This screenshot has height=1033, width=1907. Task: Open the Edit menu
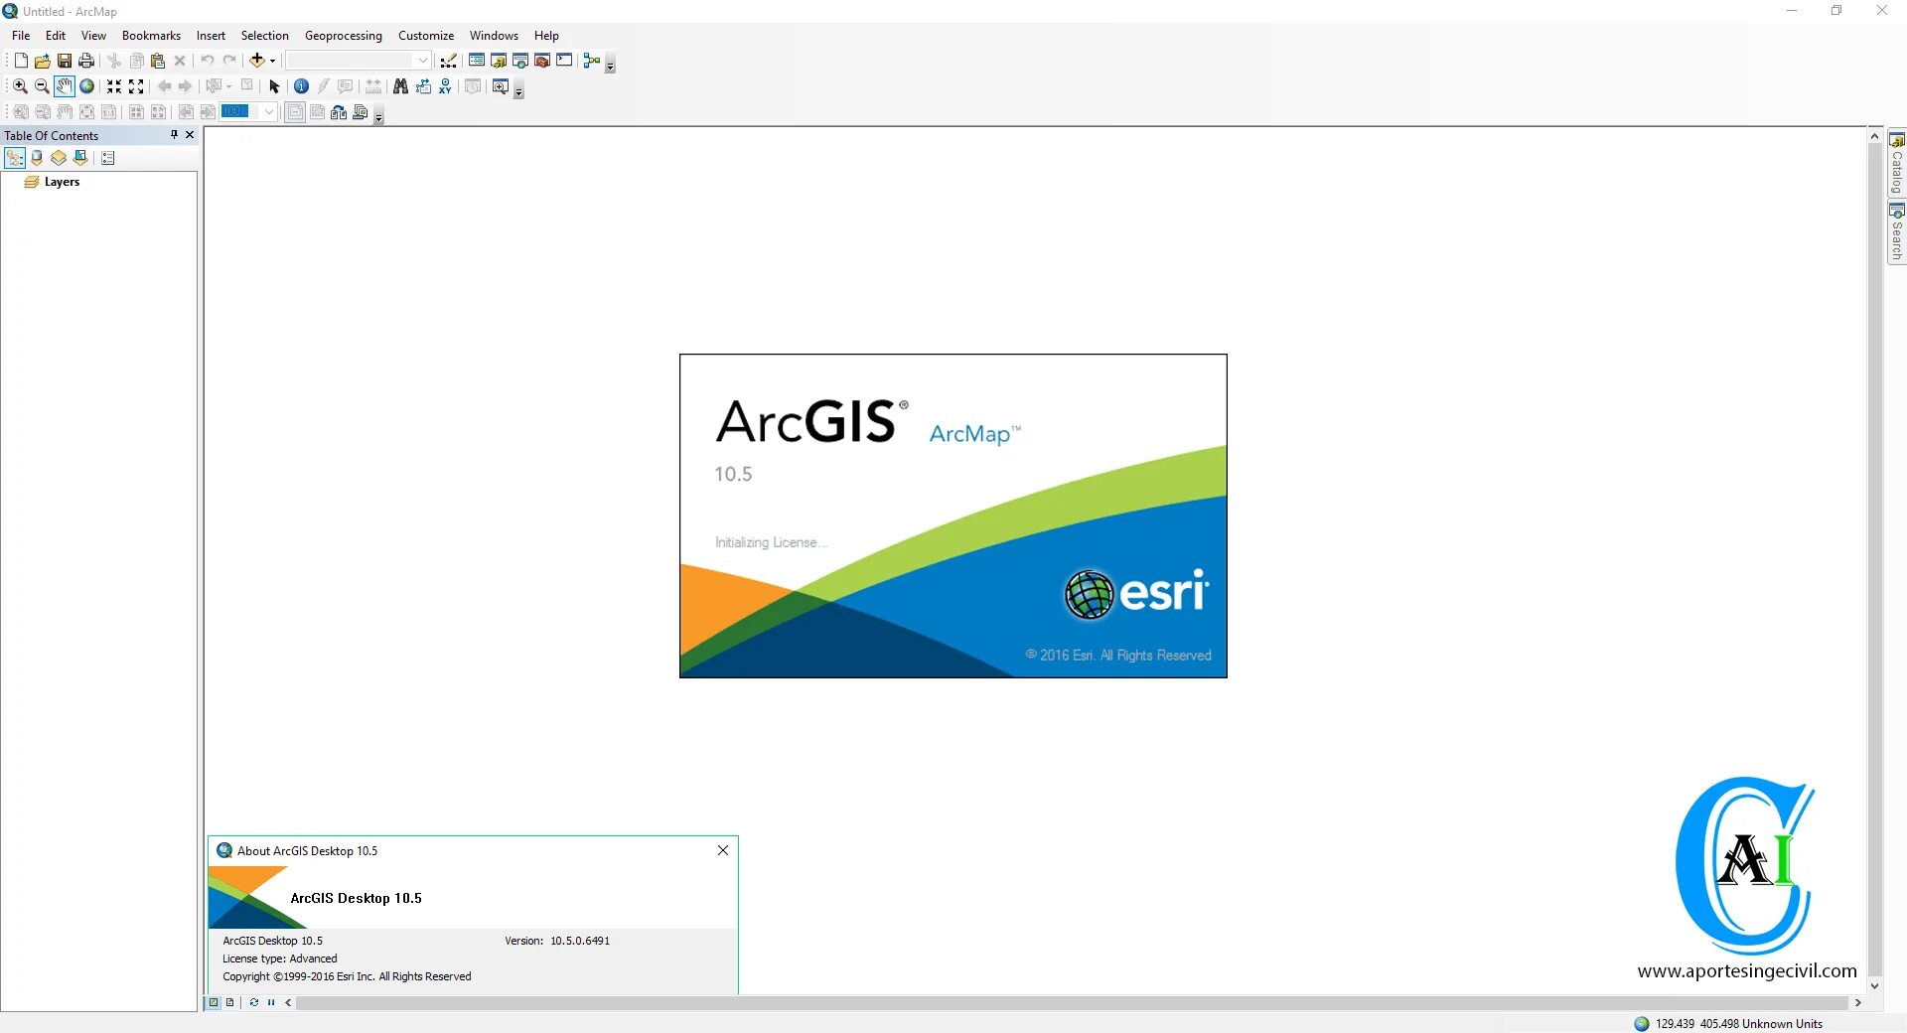56,36
